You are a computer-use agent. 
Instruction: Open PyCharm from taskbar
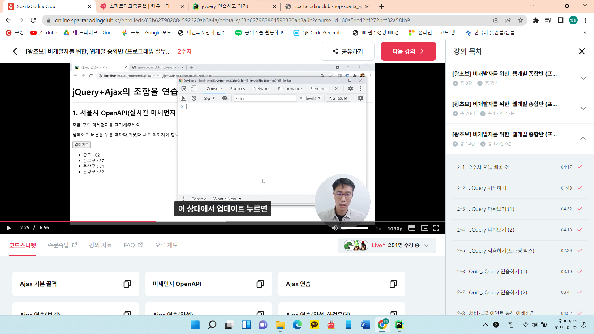[399, 325]
